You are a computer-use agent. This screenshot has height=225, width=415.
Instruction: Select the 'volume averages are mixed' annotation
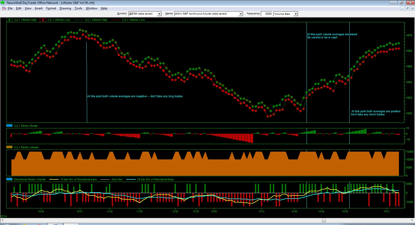pos(332,36)
